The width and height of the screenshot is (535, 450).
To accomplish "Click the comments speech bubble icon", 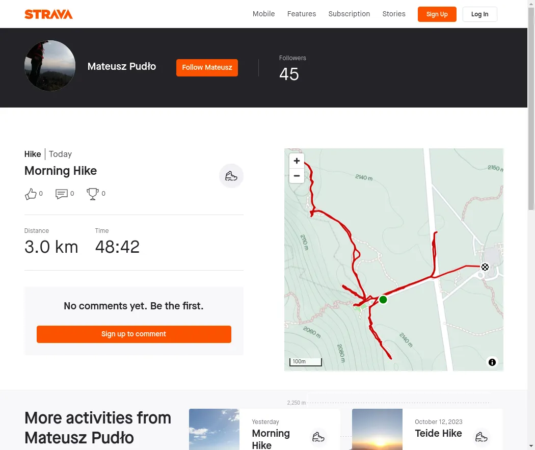I will (62, 194).
